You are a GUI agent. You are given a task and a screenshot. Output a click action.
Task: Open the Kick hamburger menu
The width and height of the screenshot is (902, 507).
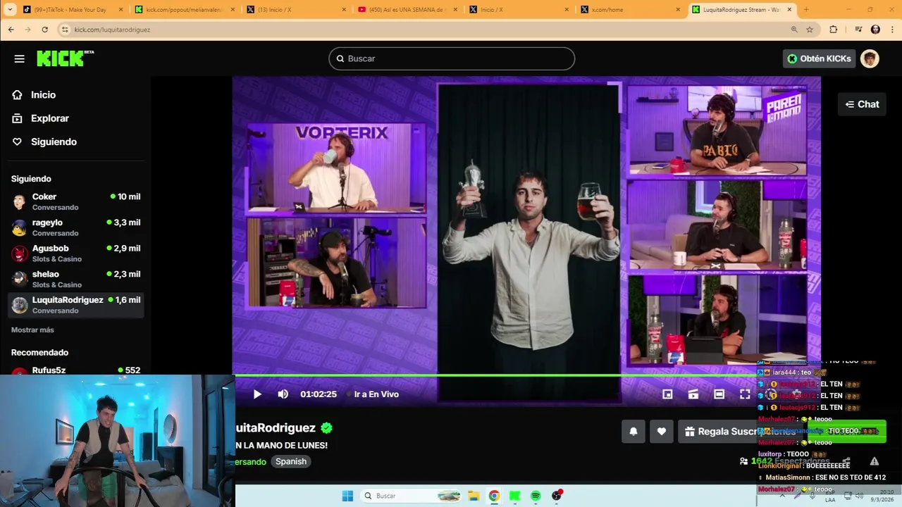pos(19,58)
